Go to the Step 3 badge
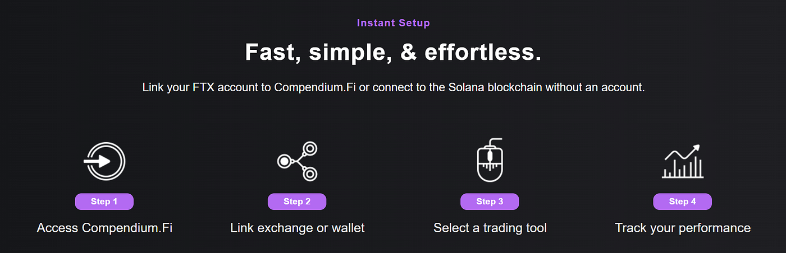The image size is (786, 253). [490, 202]
